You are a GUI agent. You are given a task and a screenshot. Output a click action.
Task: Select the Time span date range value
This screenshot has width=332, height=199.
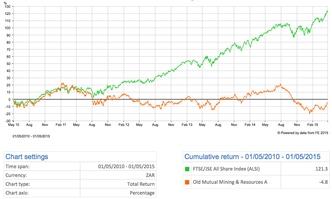coord(126,167)
